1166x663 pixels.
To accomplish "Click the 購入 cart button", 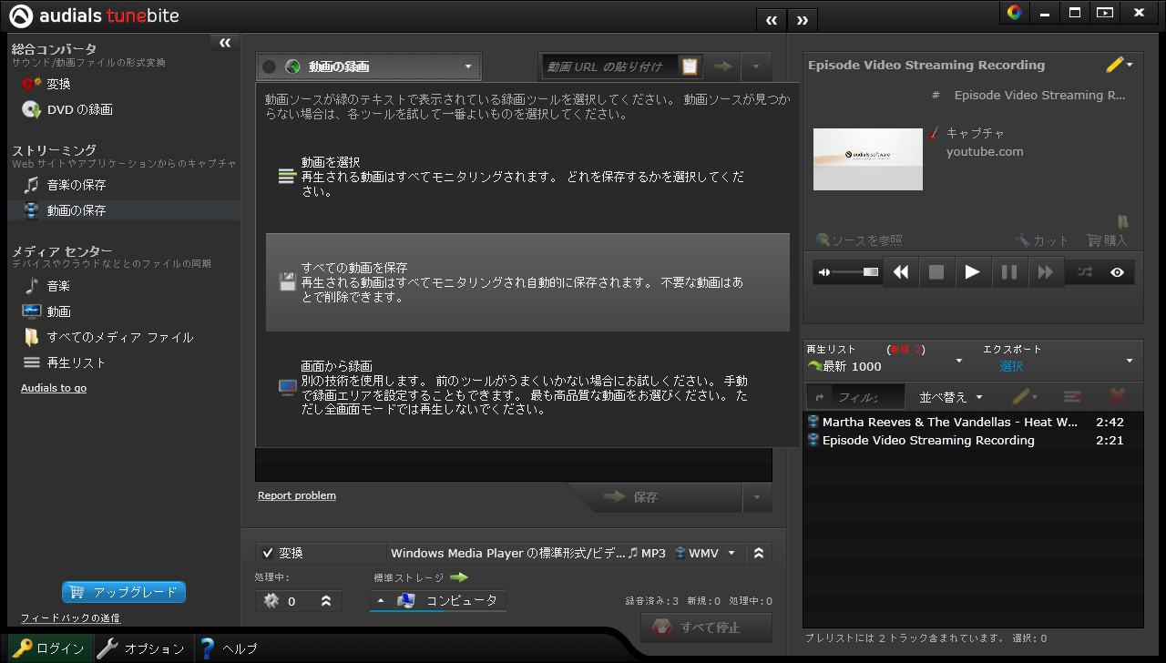I will 1107,240.
